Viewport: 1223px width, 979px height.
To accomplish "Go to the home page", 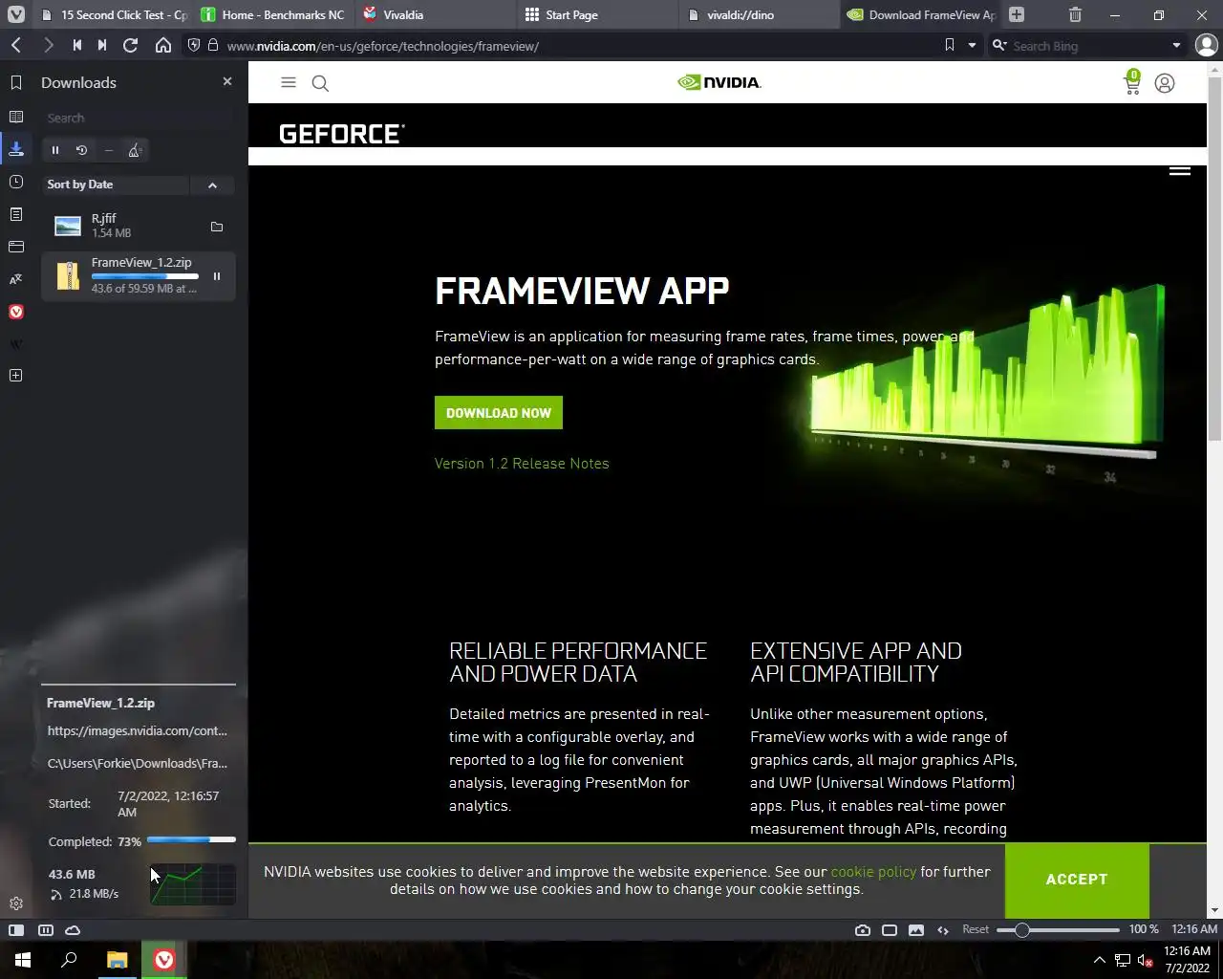I will pyautogui.click(x=163, y=45).
